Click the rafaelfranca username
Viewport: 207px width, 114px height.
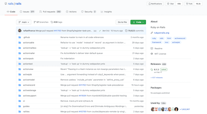[29, 31]
